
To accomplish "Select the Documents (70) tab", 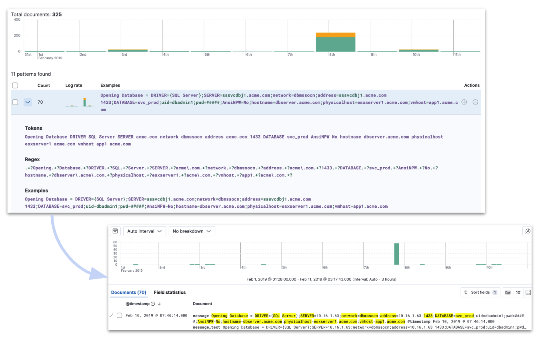I will (128, 293).
